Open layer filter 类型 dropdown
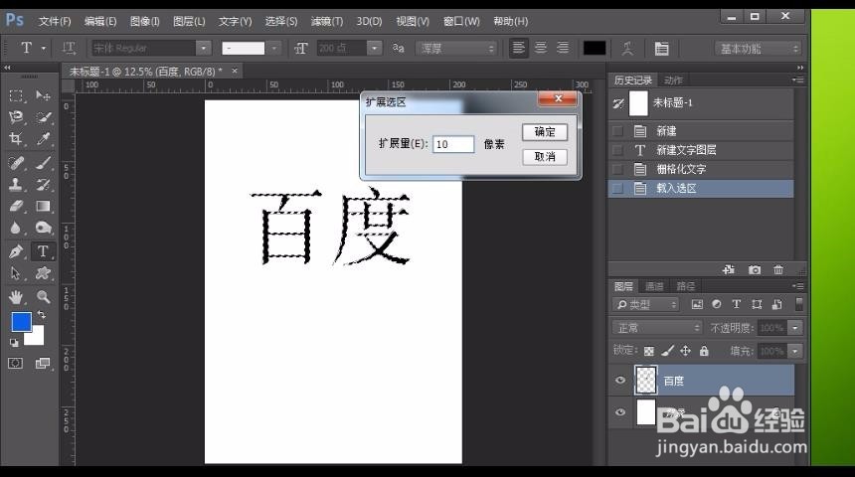This screenshot has width=855, height=477. (x=645, y=305)
